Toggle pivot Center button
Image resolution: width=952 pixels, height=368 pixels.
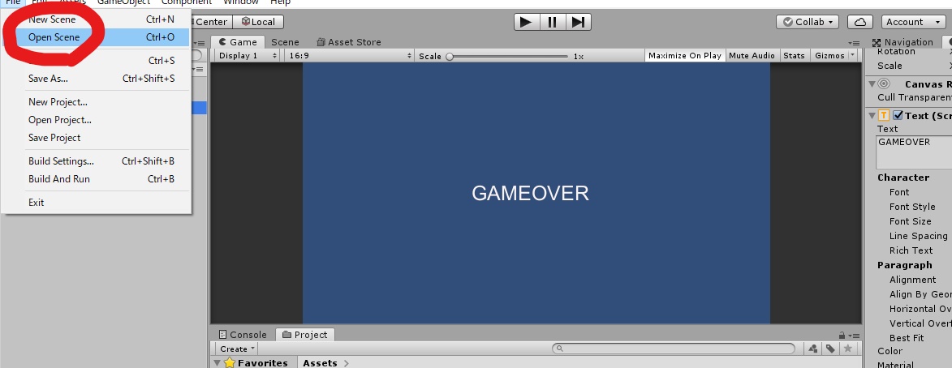211,22
